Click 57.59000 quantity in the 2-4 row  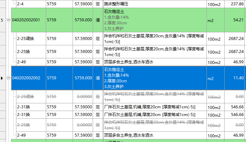pos(83,4)
